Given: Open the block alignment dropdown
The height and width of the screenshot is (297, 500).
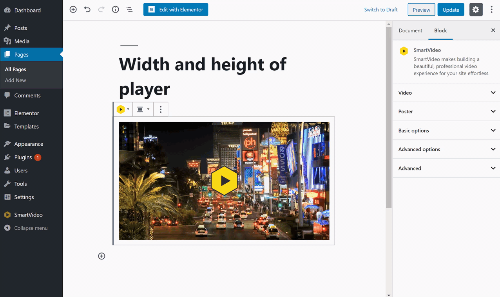Looking at the screenshot, I should (143, 109).
